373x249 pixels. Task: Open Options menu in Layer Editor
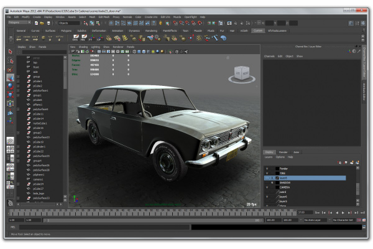click(280, 157)
